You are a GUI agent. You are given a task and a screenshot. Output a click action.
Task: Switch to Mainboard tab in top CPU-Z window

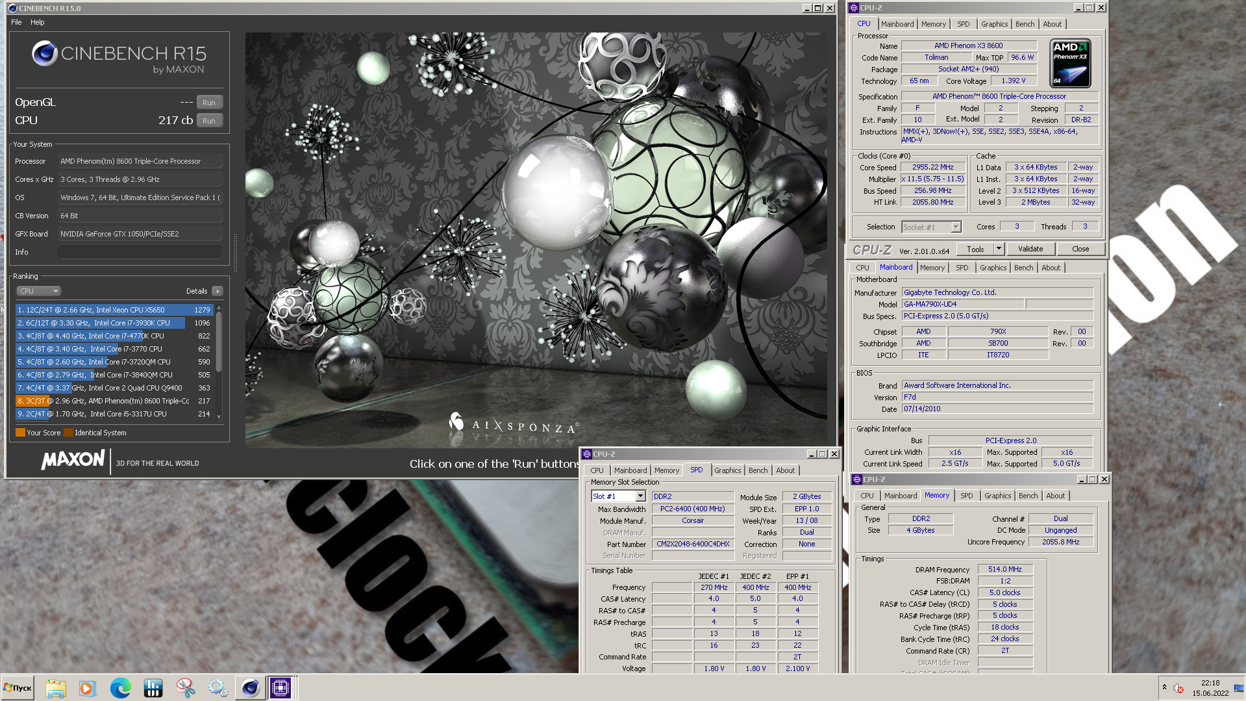tap(897, 24)
